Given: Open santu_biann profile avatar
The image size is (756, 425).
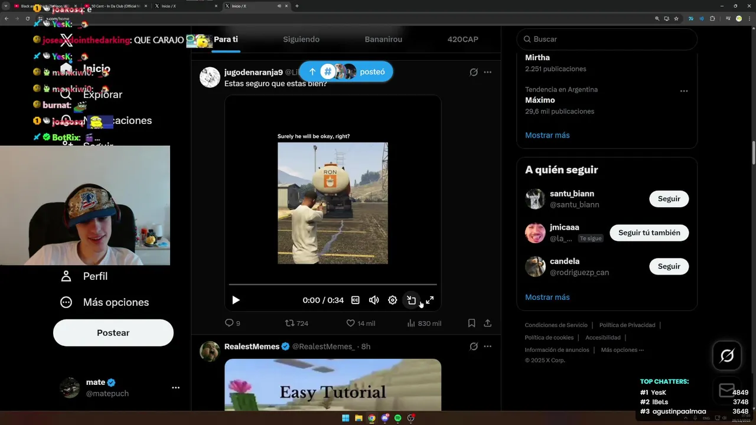Looking at the screenshot, I should pos(535,199).
